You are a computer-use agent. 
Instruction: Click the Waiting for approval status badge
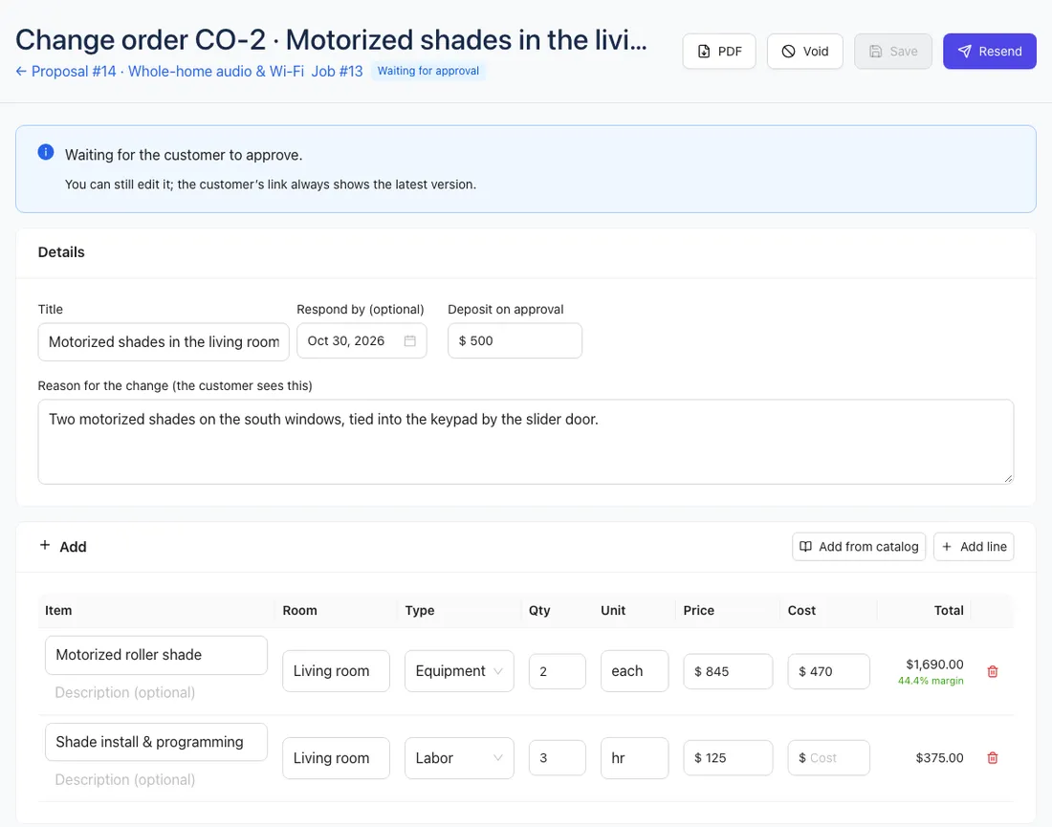(428, 71)
